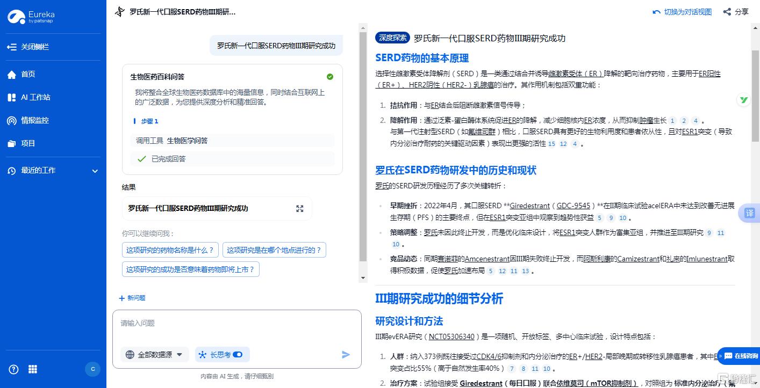The height and width of the screenshot is (388, 760).
Task: Open the Giredestrant link in 早期挫折
Action: click(529, 206)
